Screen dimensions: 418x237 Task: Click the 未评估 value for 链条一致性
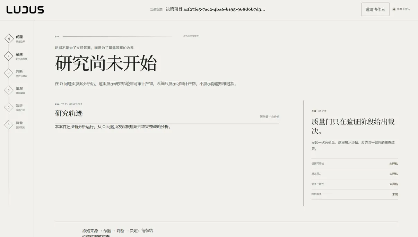[393, 184]
